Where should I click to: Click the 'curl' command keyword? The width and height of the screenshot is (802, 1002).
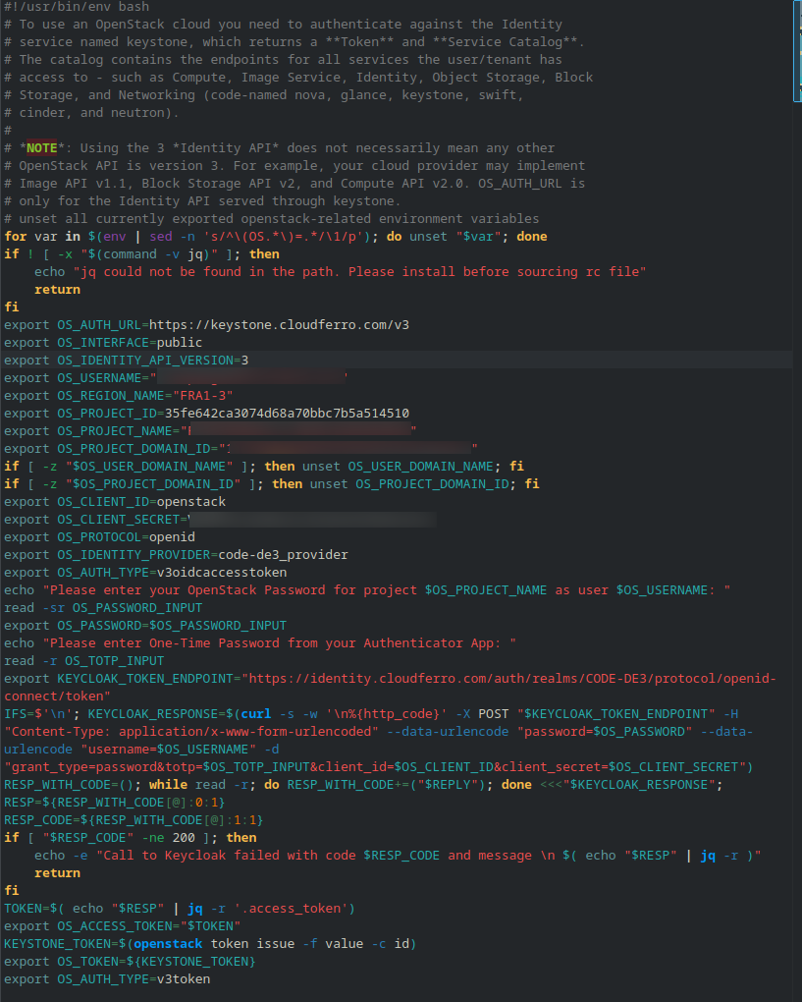255,714
